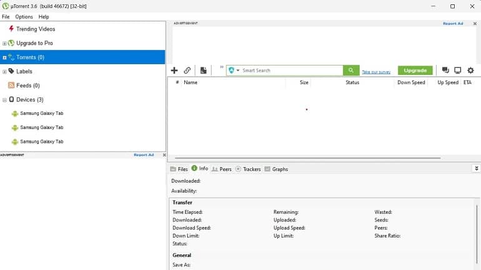Click Report Ad in the sidebar advertisement
The image size is (481, 270).
(144, 155)
